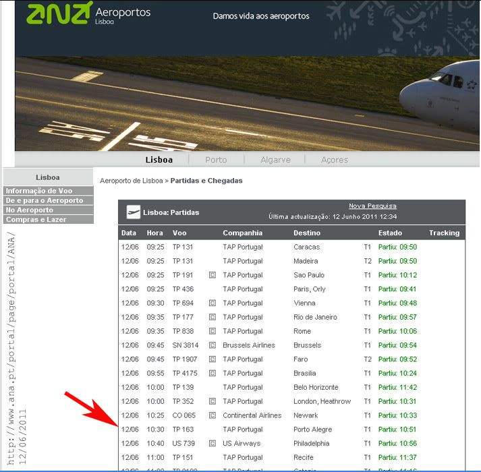Click status Partiu: 11:42
The height and width of the screenshot is (472, 481).
click(397, 387)
